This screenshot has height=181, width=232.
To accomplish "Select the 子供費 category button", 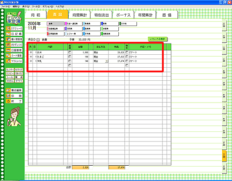I will pos(92,34).
